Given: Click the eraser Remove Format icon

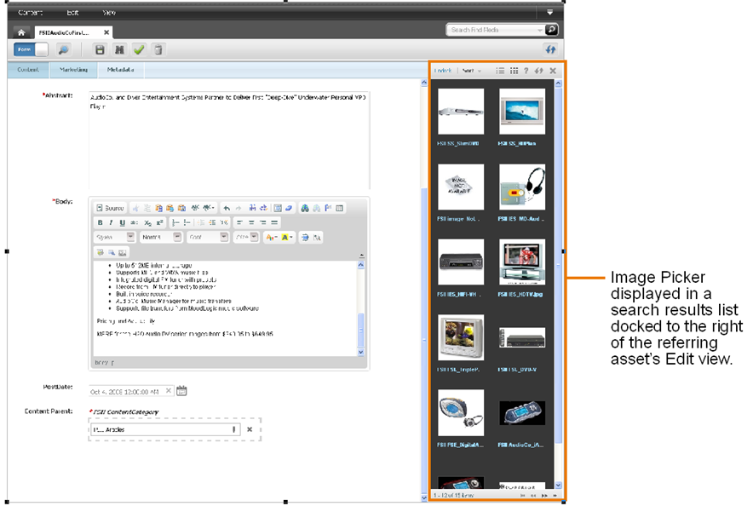Looking at the screenshot, I should pyautogui.click(x=289, y=208).
